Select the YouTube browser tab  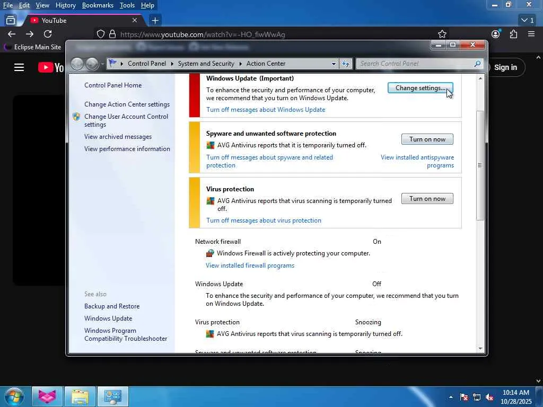[83, 21]
